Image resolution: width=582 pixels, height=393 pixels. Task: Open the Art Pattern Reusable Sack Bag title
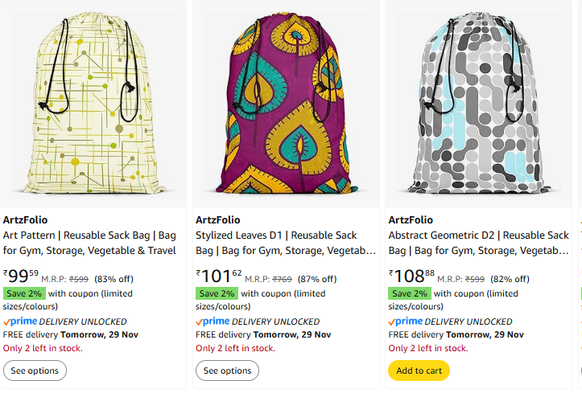point(89,243)
